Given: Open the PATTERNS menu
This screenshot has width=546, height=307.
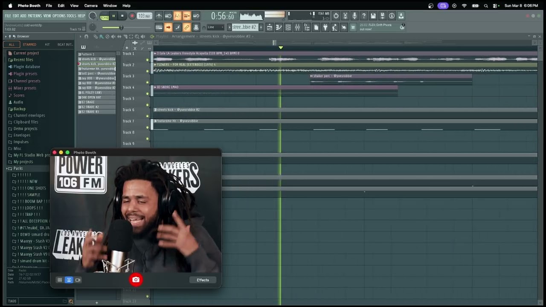Looking at the screenshot, I should (35, 16).
